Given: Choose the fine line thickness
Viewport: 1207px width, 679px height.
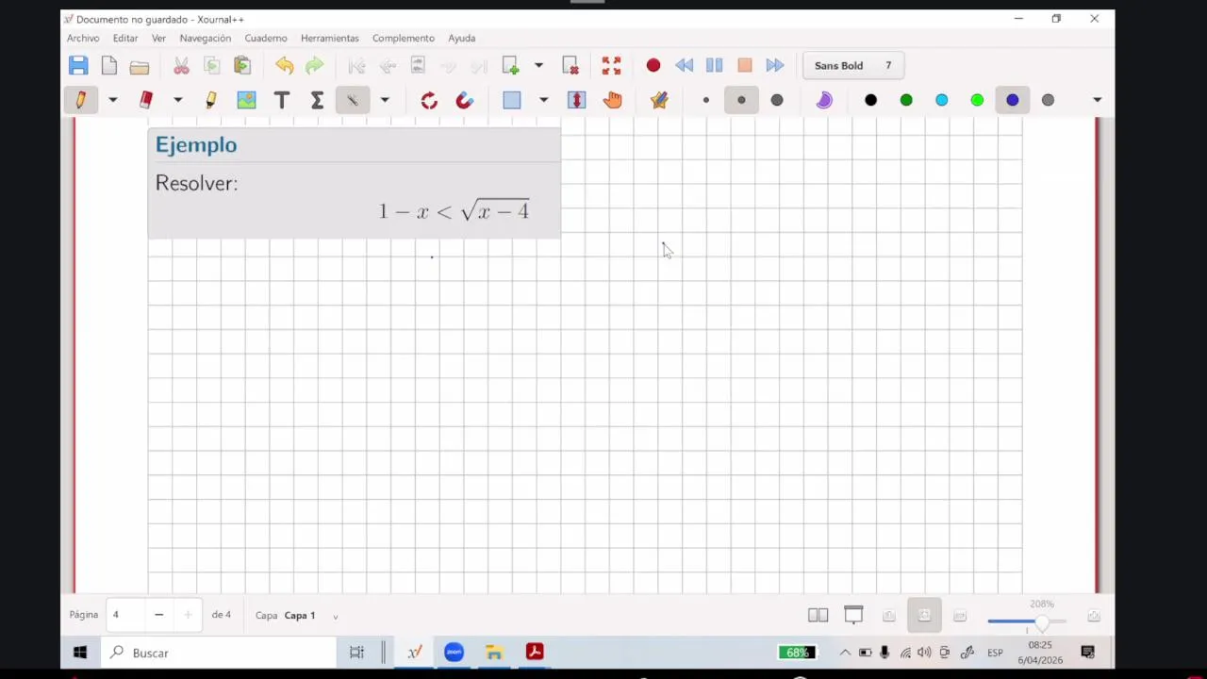Looking at the screenshot, I should 706,100.
